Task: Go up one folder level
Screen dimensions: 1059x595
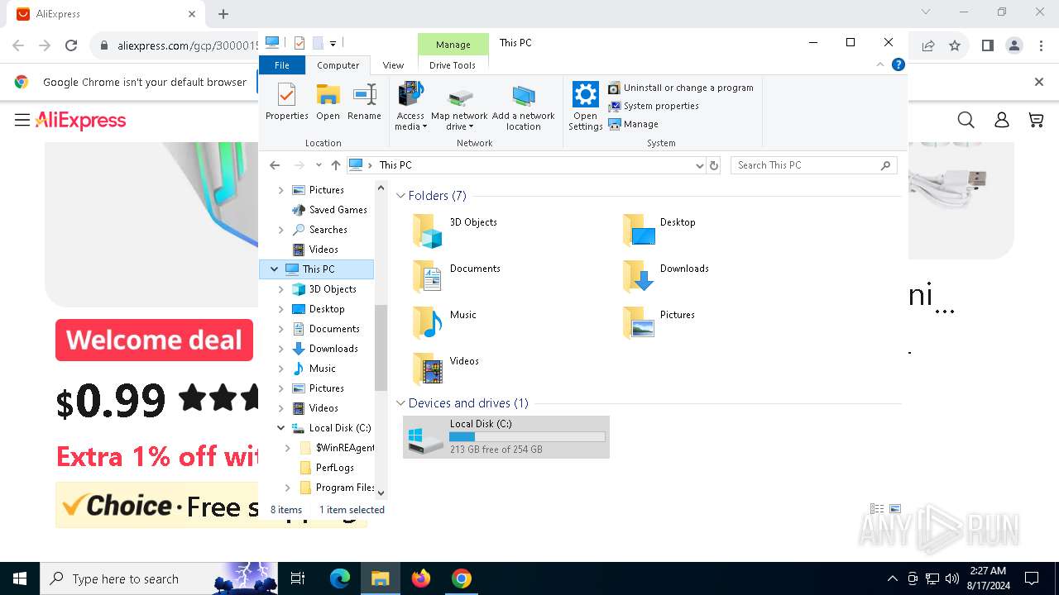Action: pos(335,165)
